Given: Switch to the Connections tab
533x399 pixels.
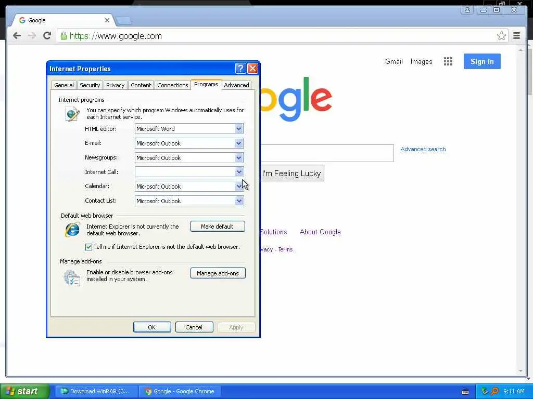Looking at the screenshot, I should click(173, 85).
